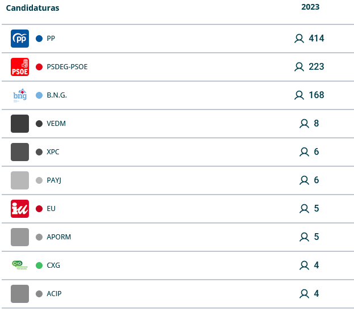This screenshot has width=354, height=312.
Task: Click the blue color dot for PP
Action: [x=39, y=39]
